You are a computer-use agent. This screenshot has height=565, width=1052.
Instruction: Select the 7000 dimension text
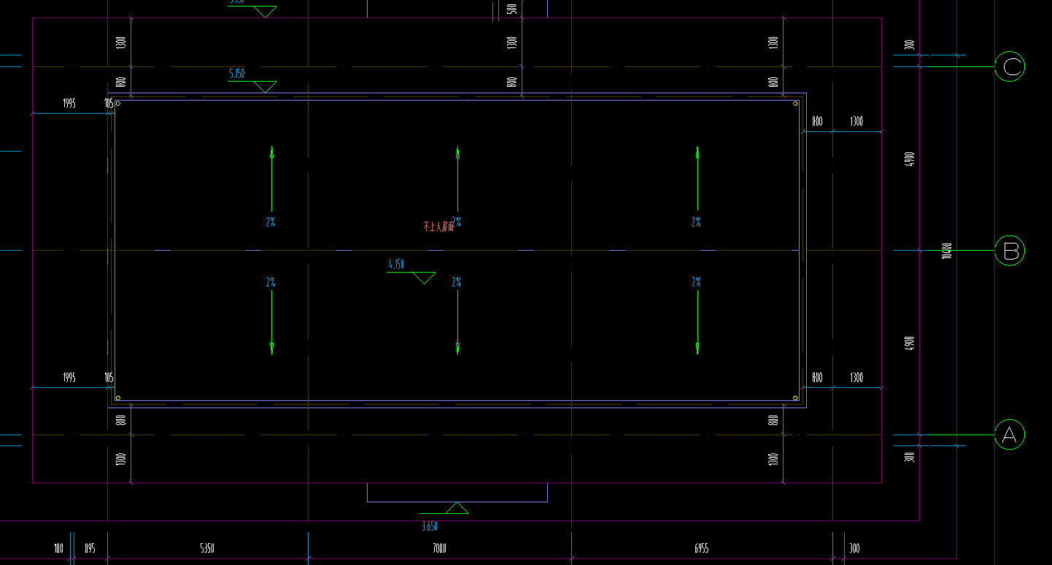[x=439, y=548]
